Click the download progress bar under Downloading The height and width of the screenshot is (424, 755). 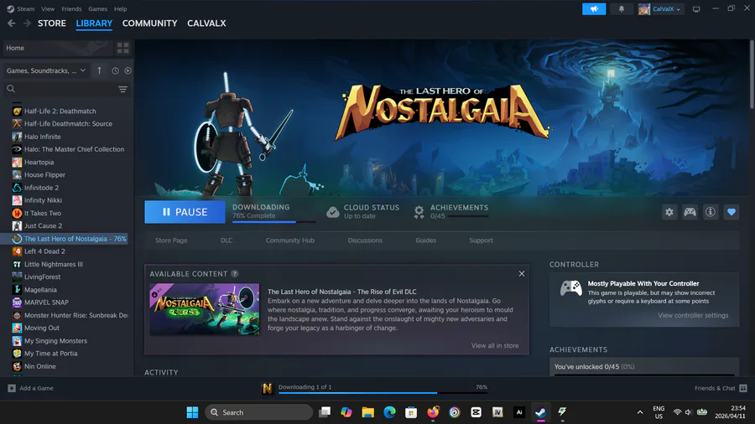click(x=274, y=221)
